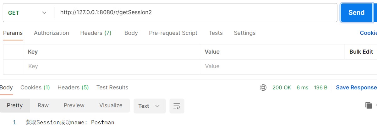
Task: Select the Preview response view
Action: [x=74, y=105]
